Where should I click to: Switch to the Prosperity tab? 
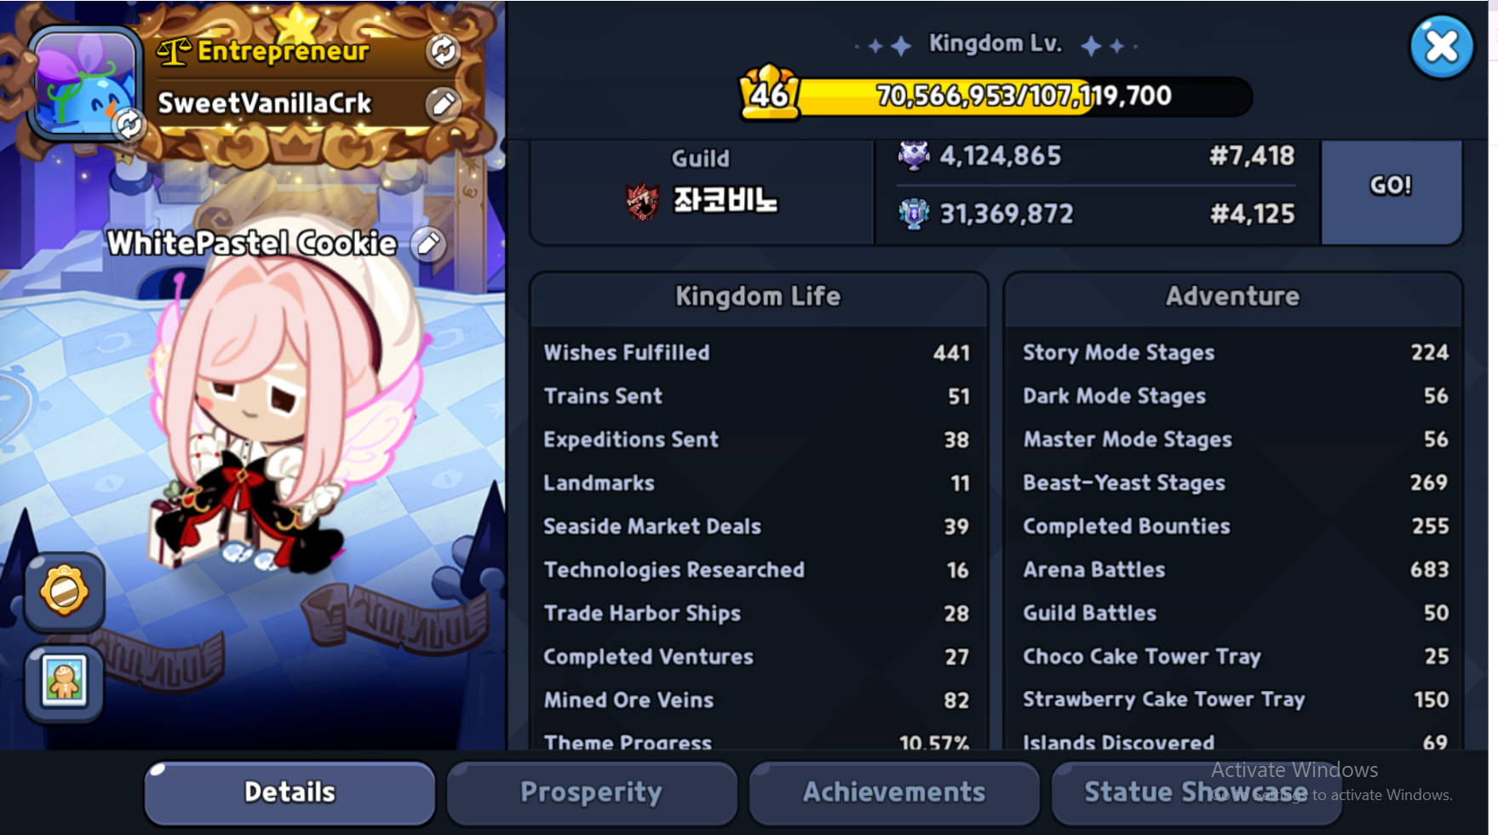pos(592,792)
